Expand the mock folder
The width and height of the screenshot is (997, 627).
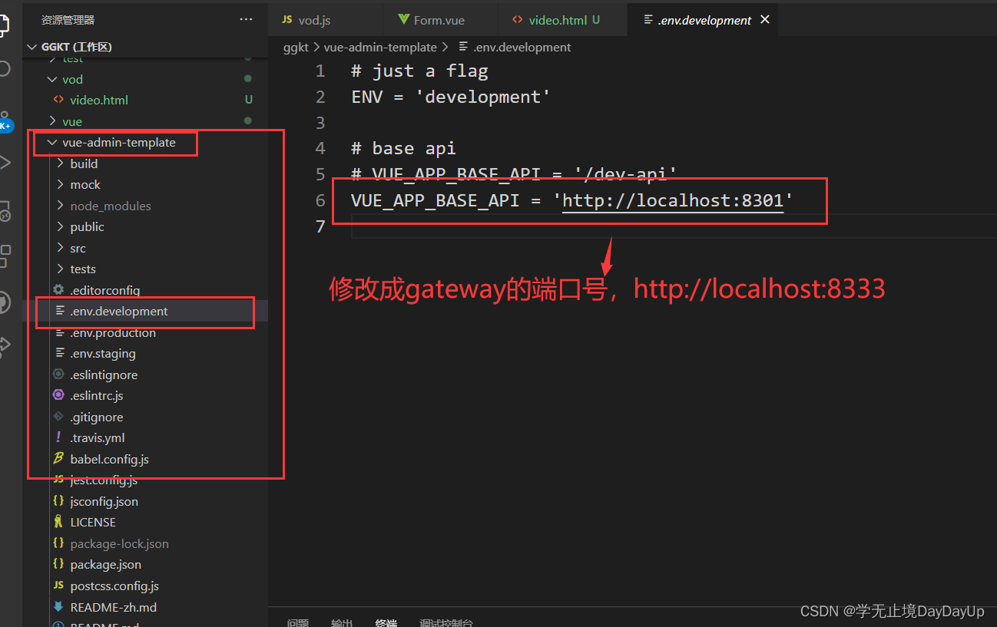[61, 184]
